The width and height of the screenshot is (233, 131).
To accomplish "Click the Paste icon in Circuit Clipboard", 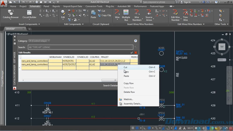I will (93, 14).
